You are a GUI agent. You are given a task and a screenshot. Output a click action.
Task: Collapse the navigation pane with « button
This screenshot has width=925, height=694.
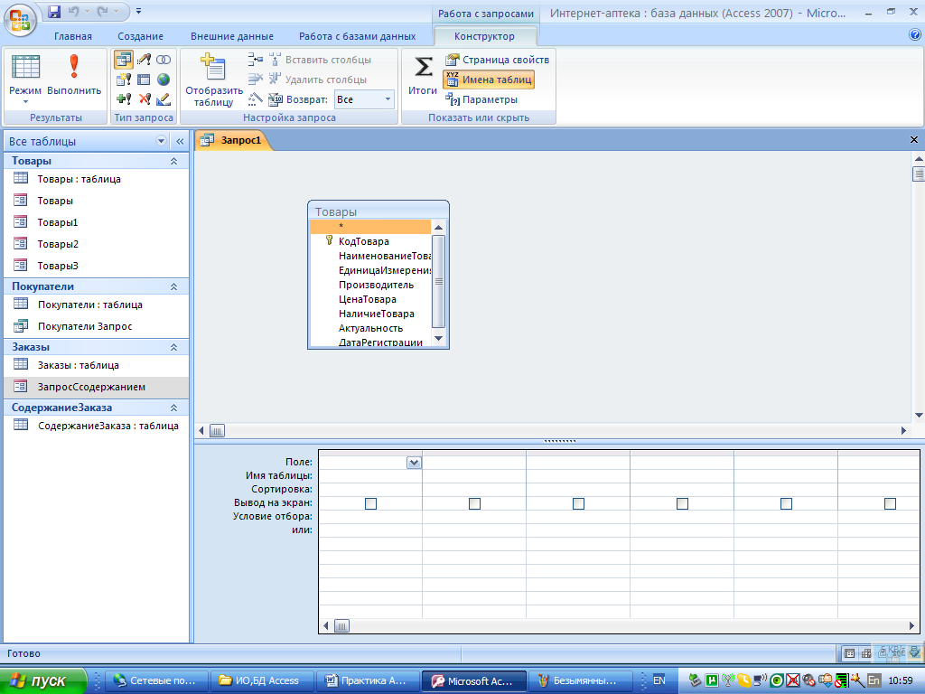180,141
